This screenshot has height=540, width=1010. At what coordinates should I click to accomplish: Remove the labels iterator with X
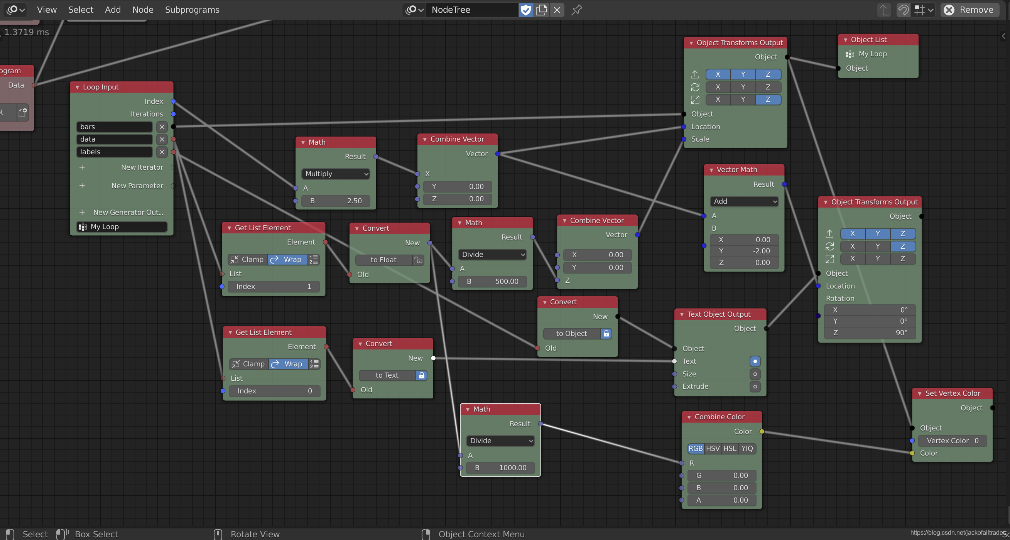click(162, 152)
